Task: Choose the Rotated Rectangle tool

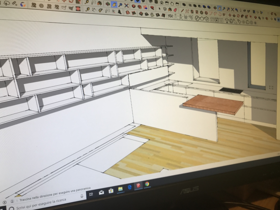Action: [x=197, y=12]
